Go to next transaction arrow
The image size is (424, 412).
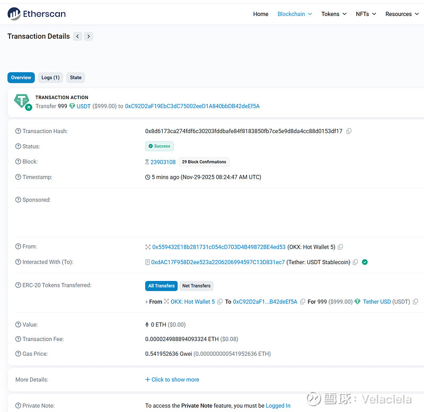coord(89,36)
